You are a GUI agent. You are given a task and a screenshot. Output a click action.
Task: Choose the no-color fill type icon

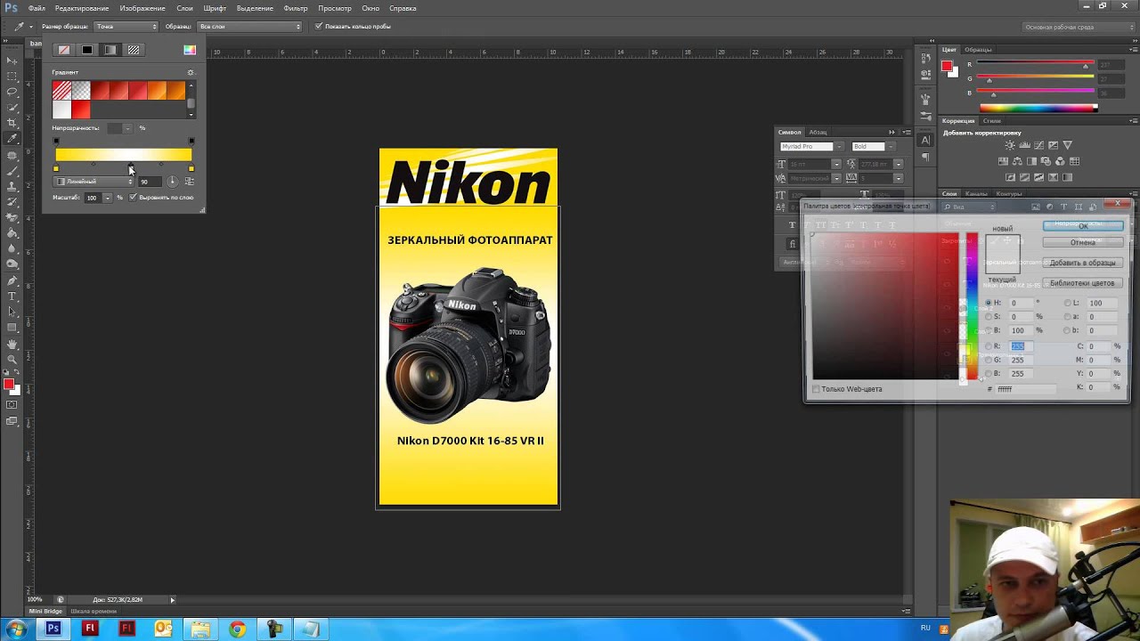click(x=63, y=50)
